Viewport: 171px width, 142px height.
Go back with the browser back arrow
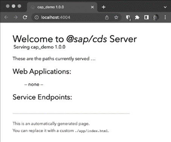6,17
